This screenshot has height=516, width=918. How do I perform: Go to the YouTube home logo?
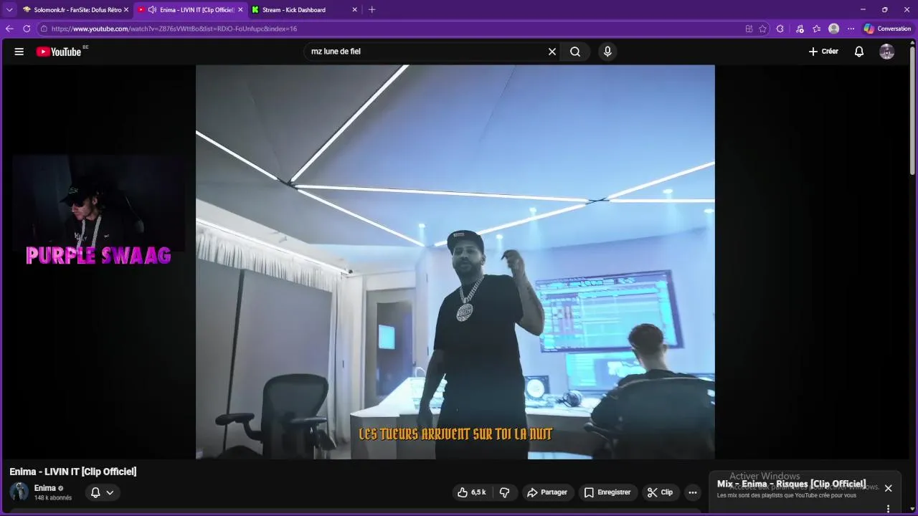(59, 52)
